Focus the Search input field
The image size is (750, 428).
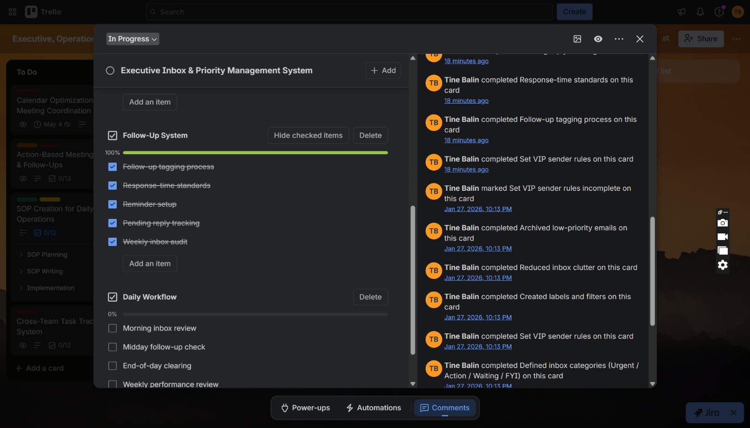point(349,12)
